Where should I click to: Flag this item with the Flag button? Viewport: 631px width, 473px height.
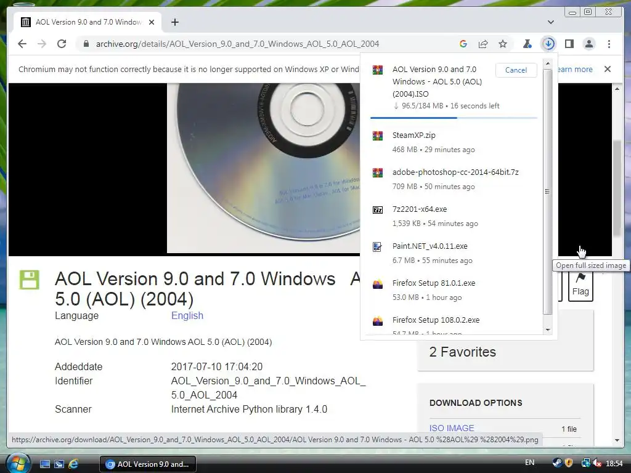point(580,286)
